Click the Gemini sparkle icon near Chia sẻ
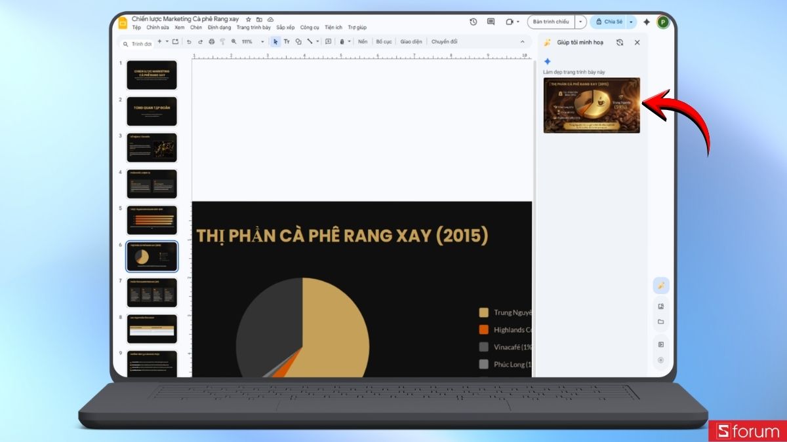This screenshot has width=787, height=442. point(647,22)
